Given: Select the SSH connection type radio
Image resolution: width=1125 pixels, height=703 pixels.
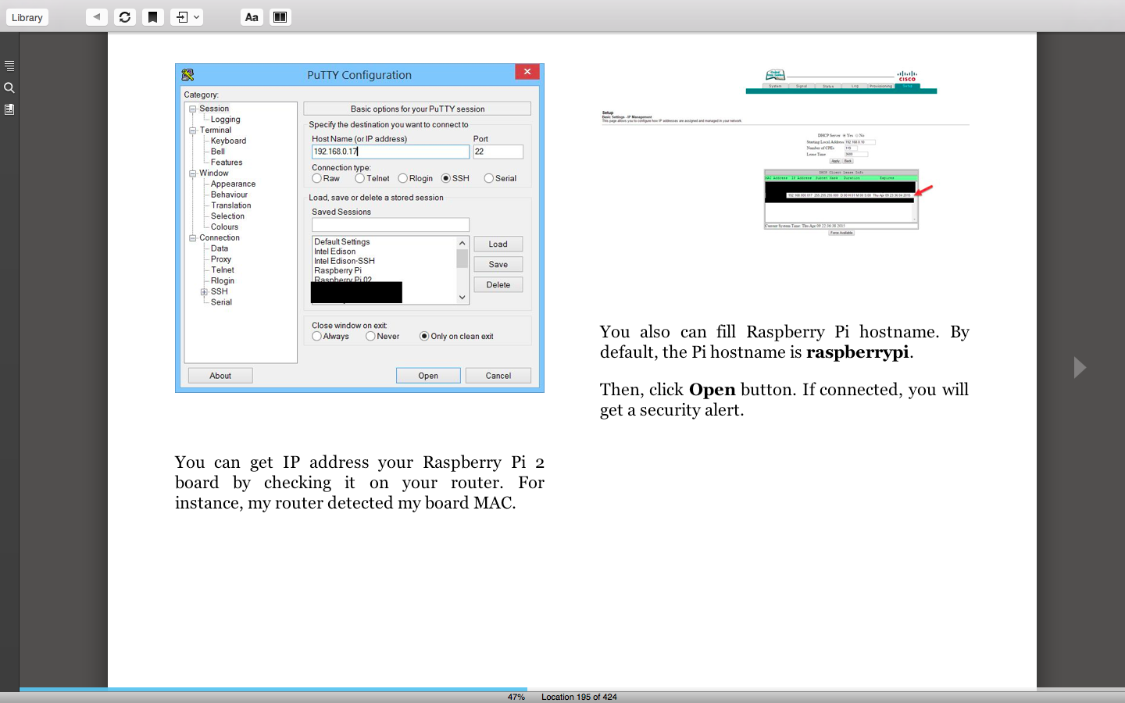Looking at the screenshot, I should click(x=446, y=179).
